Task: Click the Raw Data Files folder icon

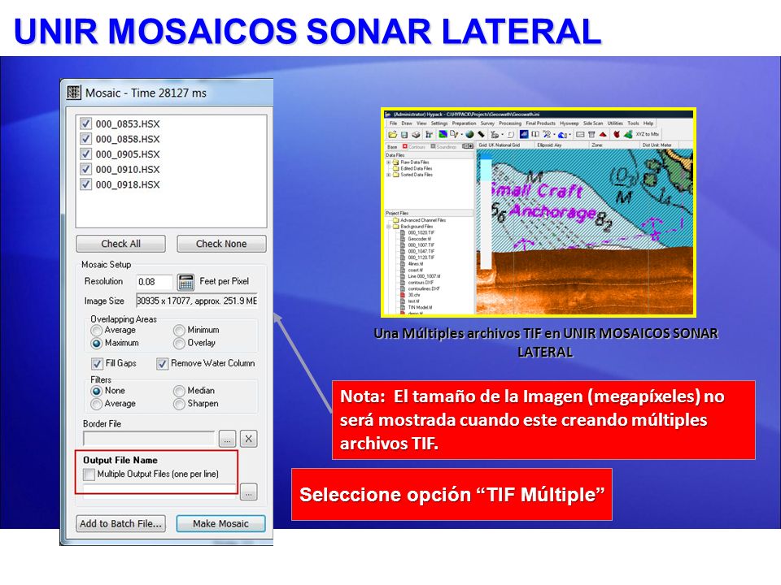Action: pyautogui.click(x=395, y=162)
